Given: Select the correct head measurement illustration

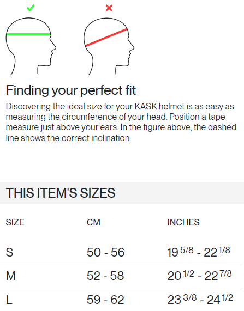Looking at the screenshot, I should pyautogui.click(x=31, y=46).
